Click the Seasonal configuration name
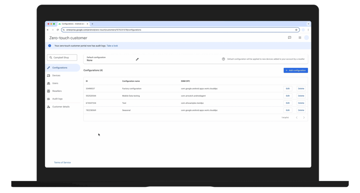The image size is (360, 193). 126,110
